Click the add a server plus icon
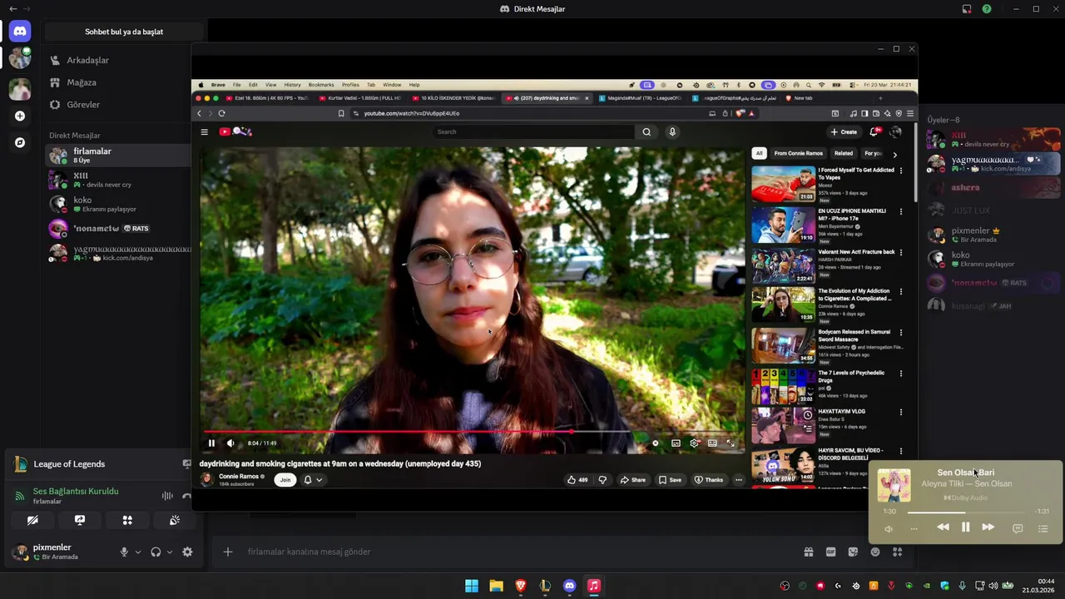This screenshot has width=1065, height=599. coord(20,116)
